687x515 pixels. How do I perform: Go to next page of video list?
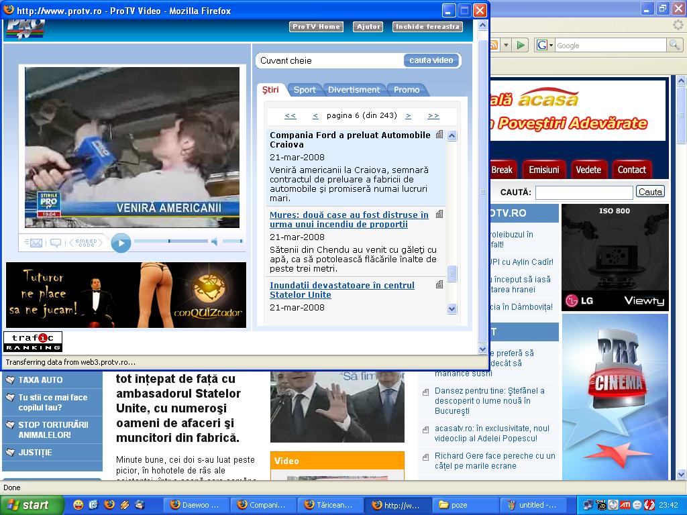coord(408,115)
